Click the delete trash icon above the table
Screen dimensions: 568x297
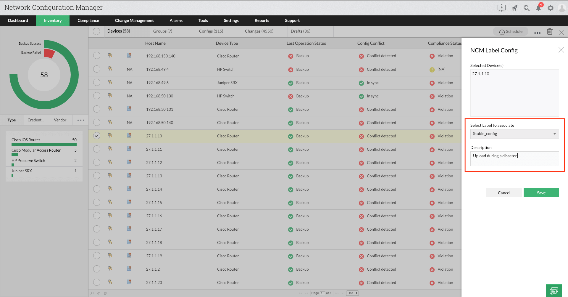pyautogui.click(x=550, y=31)
